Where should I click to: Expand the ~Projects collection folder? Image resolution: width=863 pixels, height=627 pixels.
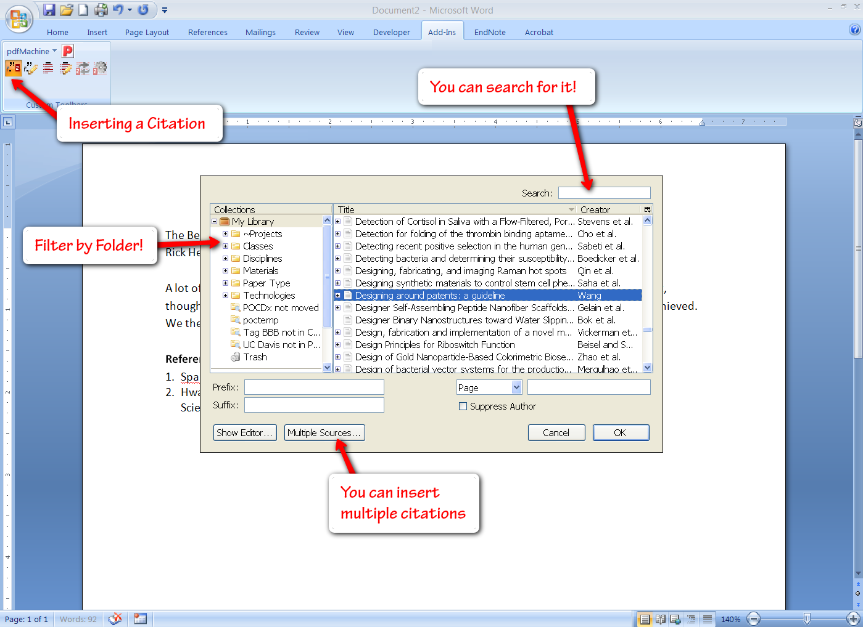[226, 233]
